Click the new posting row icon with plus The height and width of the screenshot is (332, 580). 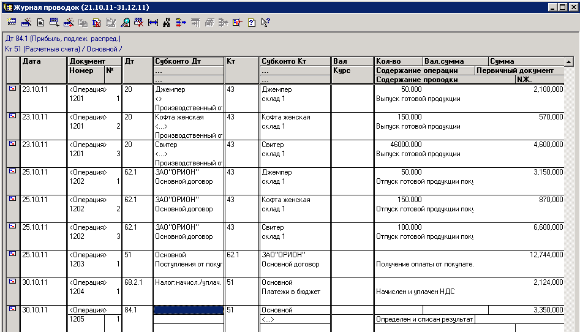(x=55, y=23)
